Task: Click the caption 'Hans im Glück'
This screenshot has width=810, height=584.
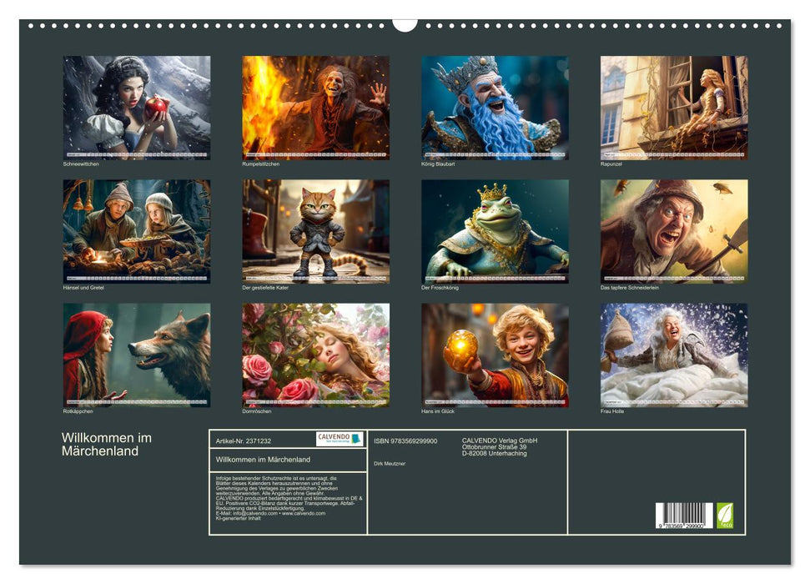Action: pos(438,411)
